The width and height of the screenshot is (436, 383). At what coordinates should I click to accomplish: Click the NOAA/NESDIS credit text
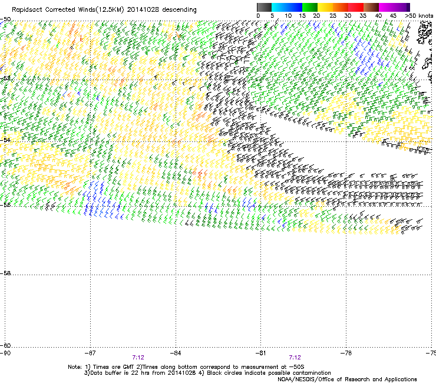[347, 379]
